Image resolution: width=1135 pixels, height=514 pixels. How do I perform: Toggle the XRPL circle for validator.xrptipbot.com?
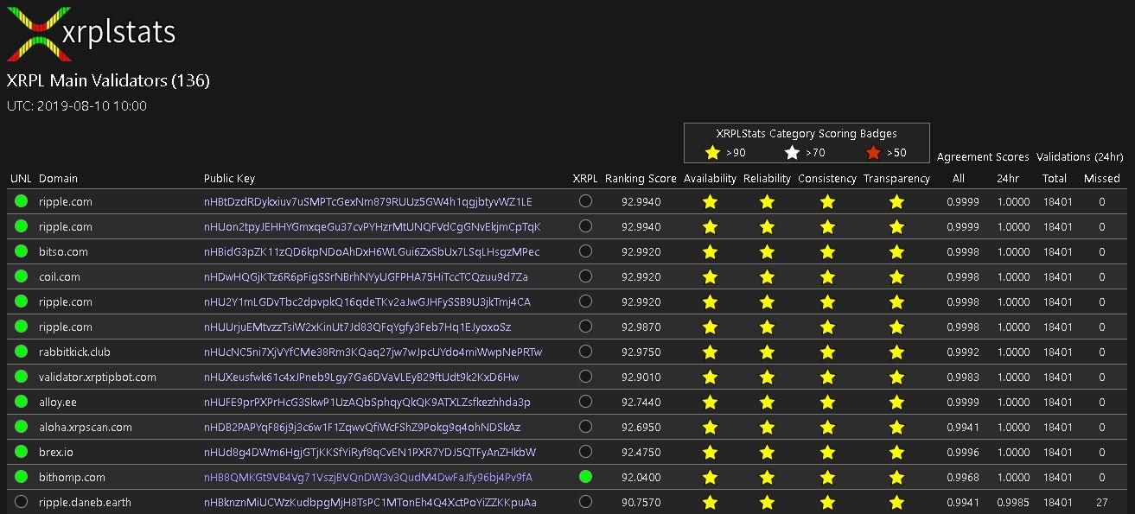click(585, 376)
